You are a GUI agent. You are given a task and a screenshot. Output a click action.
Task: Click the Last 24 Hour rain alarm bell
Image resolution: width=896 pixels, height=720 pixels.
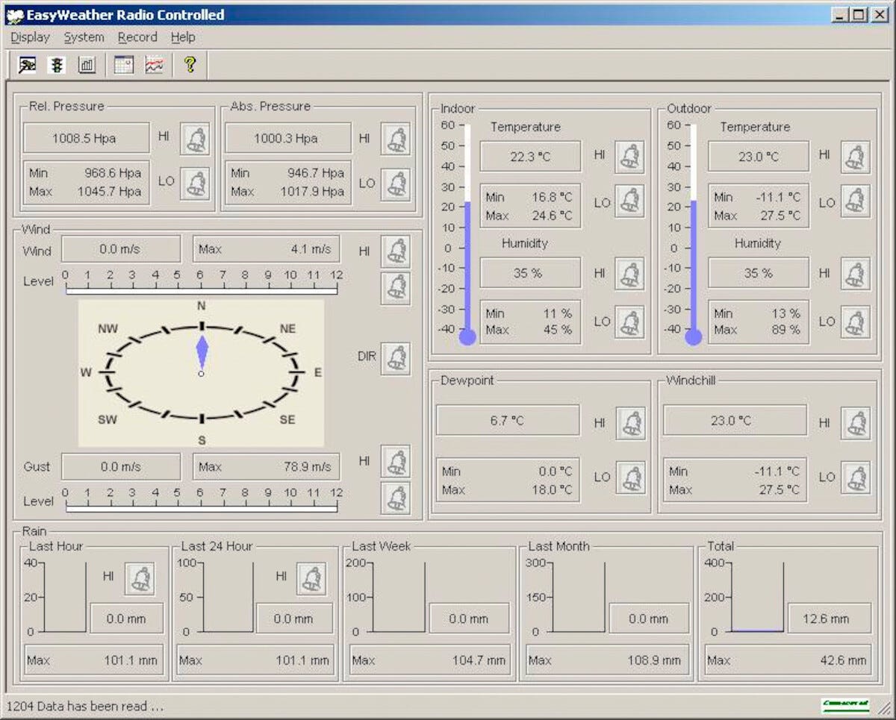tap(311, 578)
